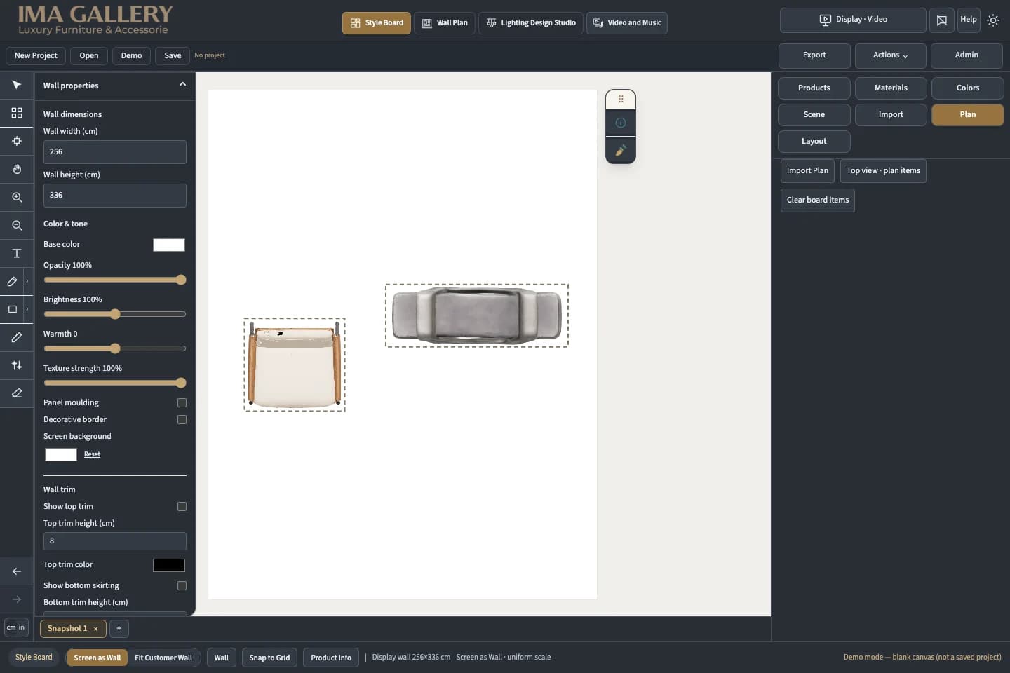Select the Text tool icon
This screenshot has width=1010, height=673.
click(17, 253)
